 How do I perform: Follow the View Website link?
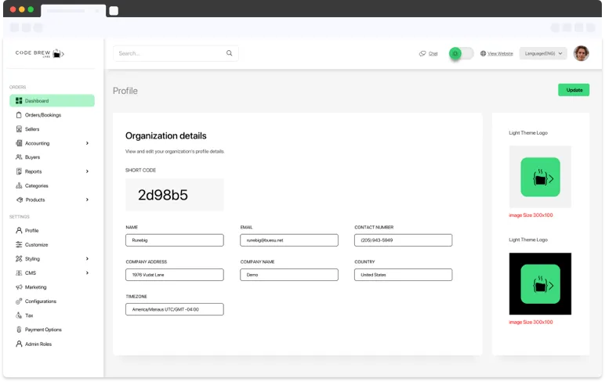click(x=500, y=53)
